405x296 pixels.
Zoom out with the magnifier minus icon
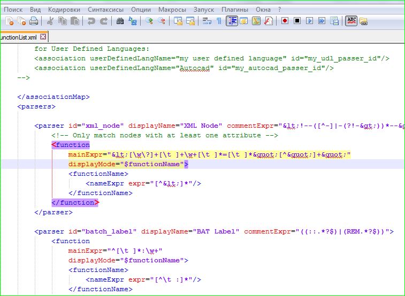tap(162, 21)
